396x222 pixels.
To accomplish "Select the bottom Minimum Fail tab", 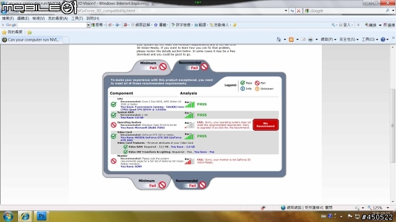I will 152,183.
